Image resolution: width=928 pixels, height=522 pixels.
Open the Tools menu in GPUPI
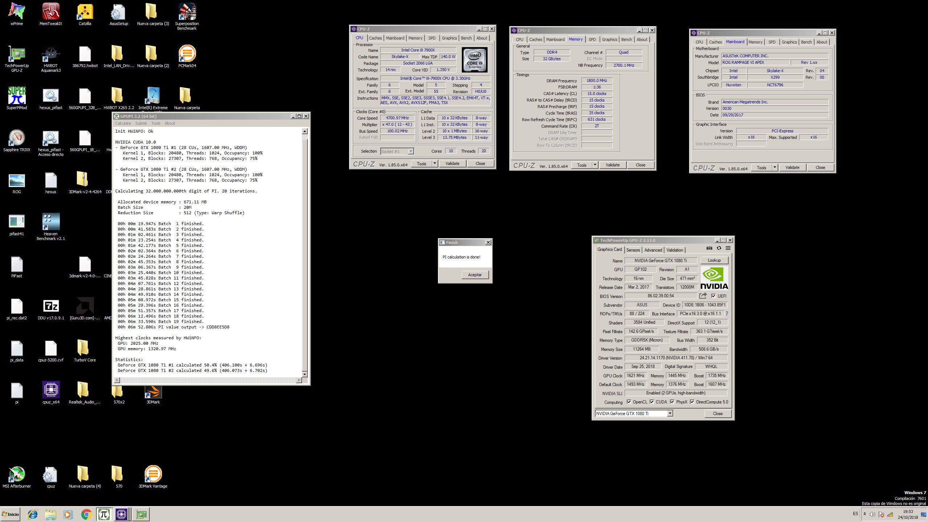(156, 123)
